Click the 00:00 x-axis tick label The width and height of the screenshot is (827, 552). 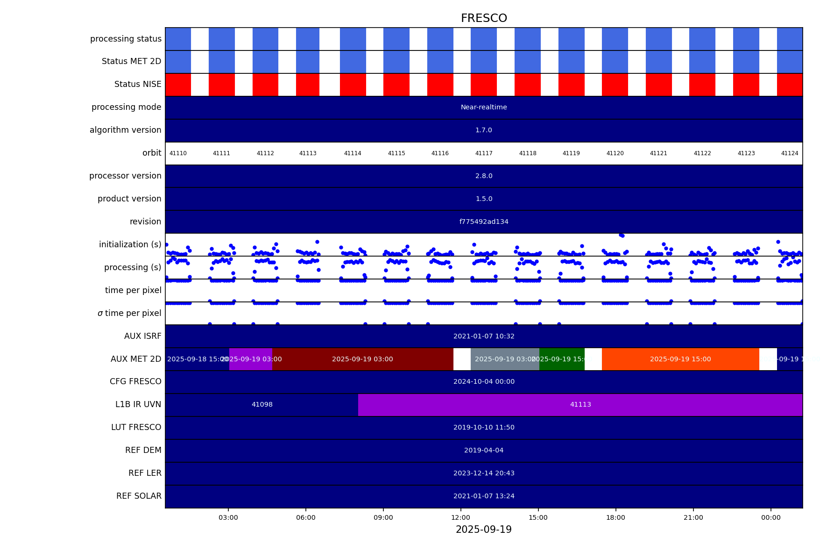[x=770, y=517]
